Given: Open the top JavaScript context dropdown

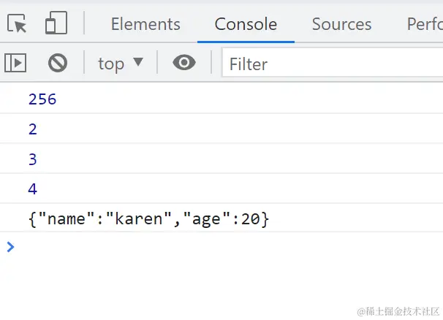Looking at the screenshot, I should tap(121, 64).
